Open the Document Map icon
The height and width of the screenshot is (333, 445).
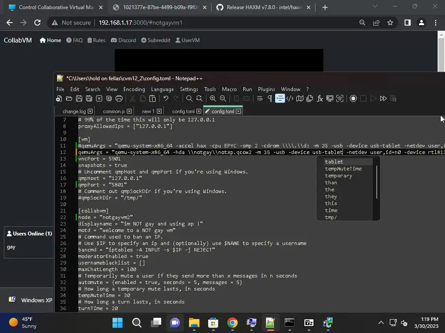coord(300,98)
